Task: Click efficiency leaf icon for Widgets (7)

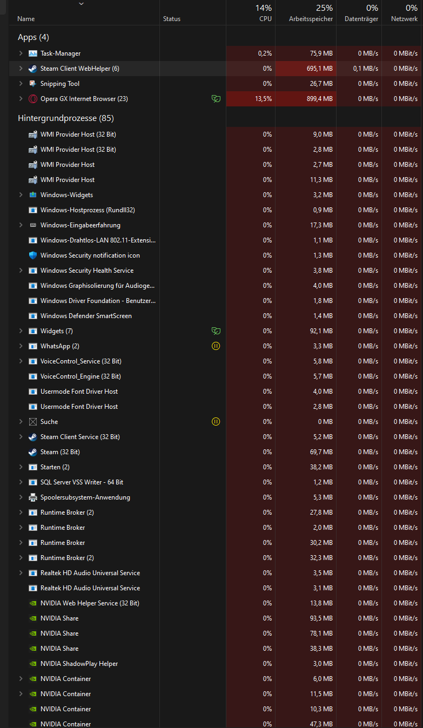Action: click(x=216, y=331)
